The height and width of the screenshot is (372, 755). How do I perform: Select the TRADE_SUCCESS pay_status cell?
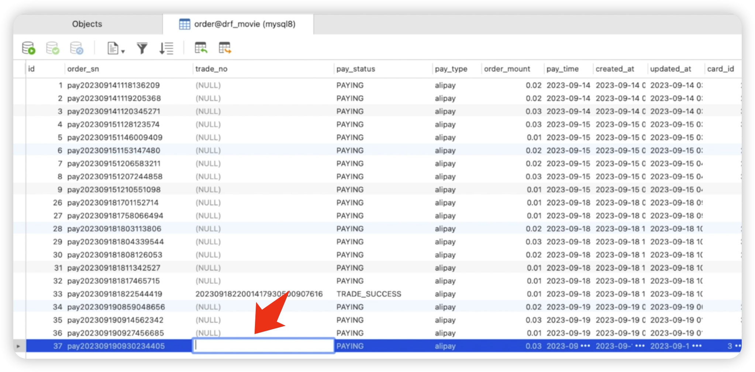(x=369, y=294)
